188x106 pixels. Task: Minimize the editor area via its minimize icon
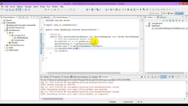[138, 17]
